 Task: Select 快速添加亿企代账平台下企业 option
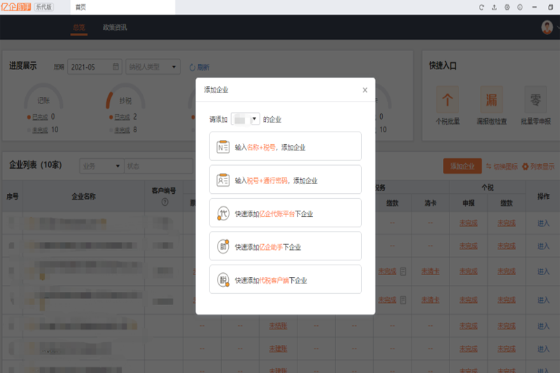point(286,213)
